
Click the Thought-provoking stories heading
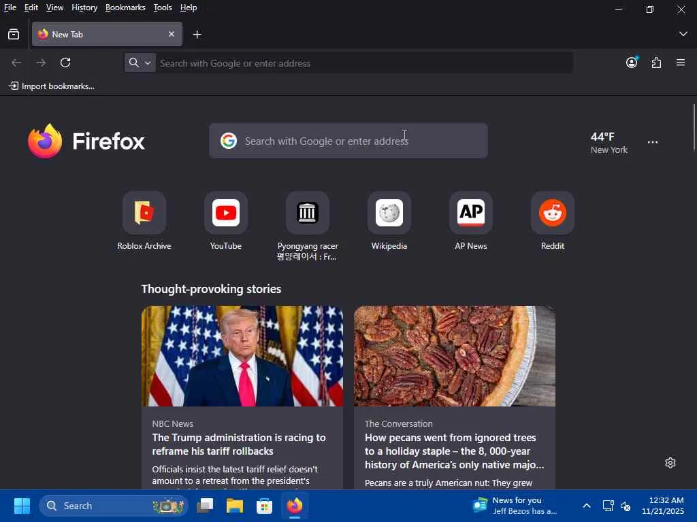[x=211, y=289]
